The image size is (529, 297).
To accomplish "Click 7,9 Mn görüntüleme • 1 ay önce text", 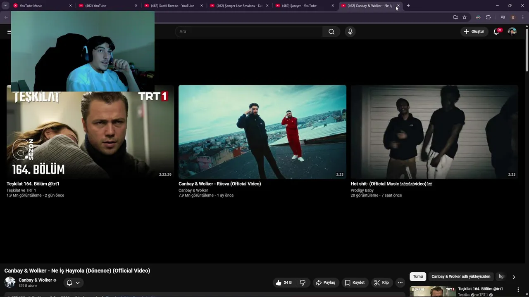I will pos(206,196).
